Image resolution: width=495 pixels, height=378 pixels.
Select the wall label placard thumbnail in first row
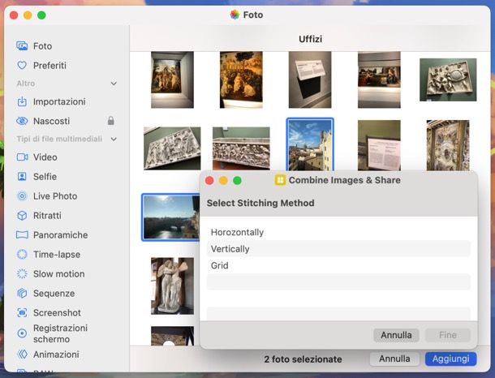tap(310, 79)
